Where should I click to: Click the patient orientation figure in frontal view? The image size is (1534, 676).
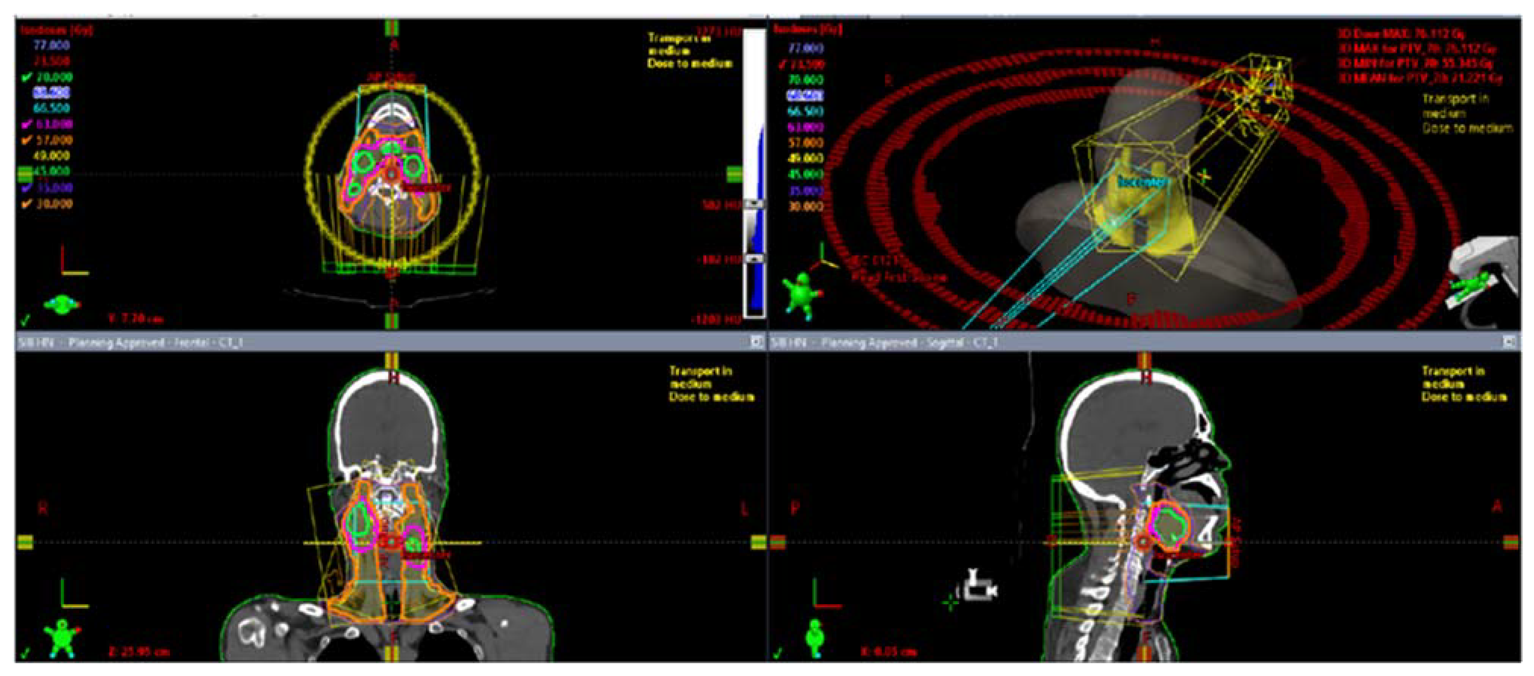62,638
